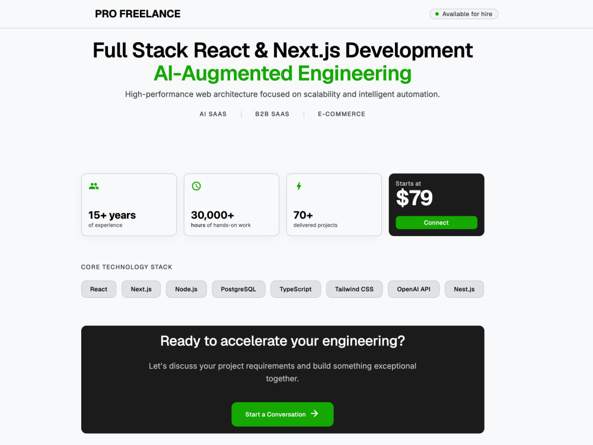Screen dimensions: 593x445
Task: Click the of experience caption
Action: [105, 225]
